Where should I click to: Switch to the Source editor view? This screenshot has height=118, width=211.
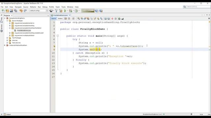[x=53, y=19]
